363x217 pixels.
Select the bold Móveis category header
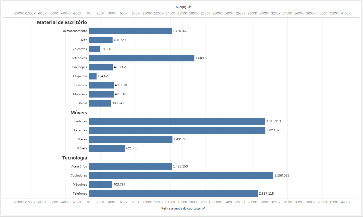point(79,112)
